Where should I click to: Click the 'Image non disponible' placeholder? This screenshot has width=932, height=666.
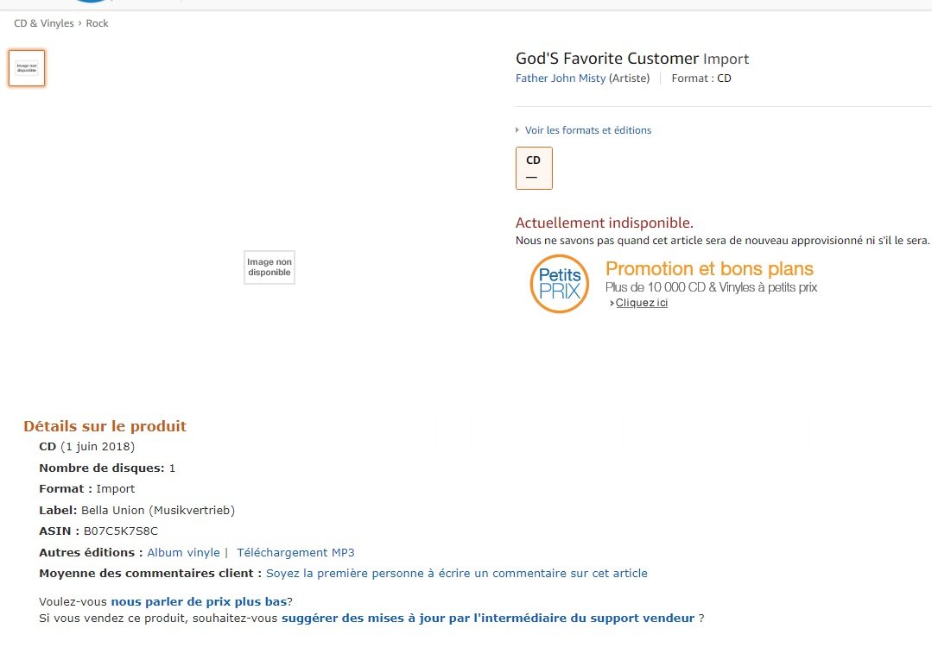(269, 267)
